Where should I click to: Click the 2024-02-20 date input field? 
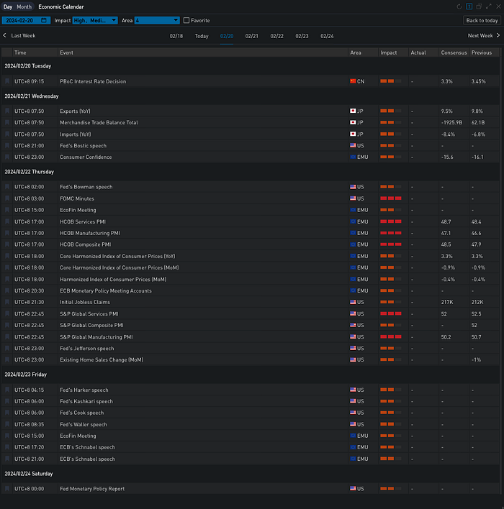pyautogui.click(x=20, y=21)
